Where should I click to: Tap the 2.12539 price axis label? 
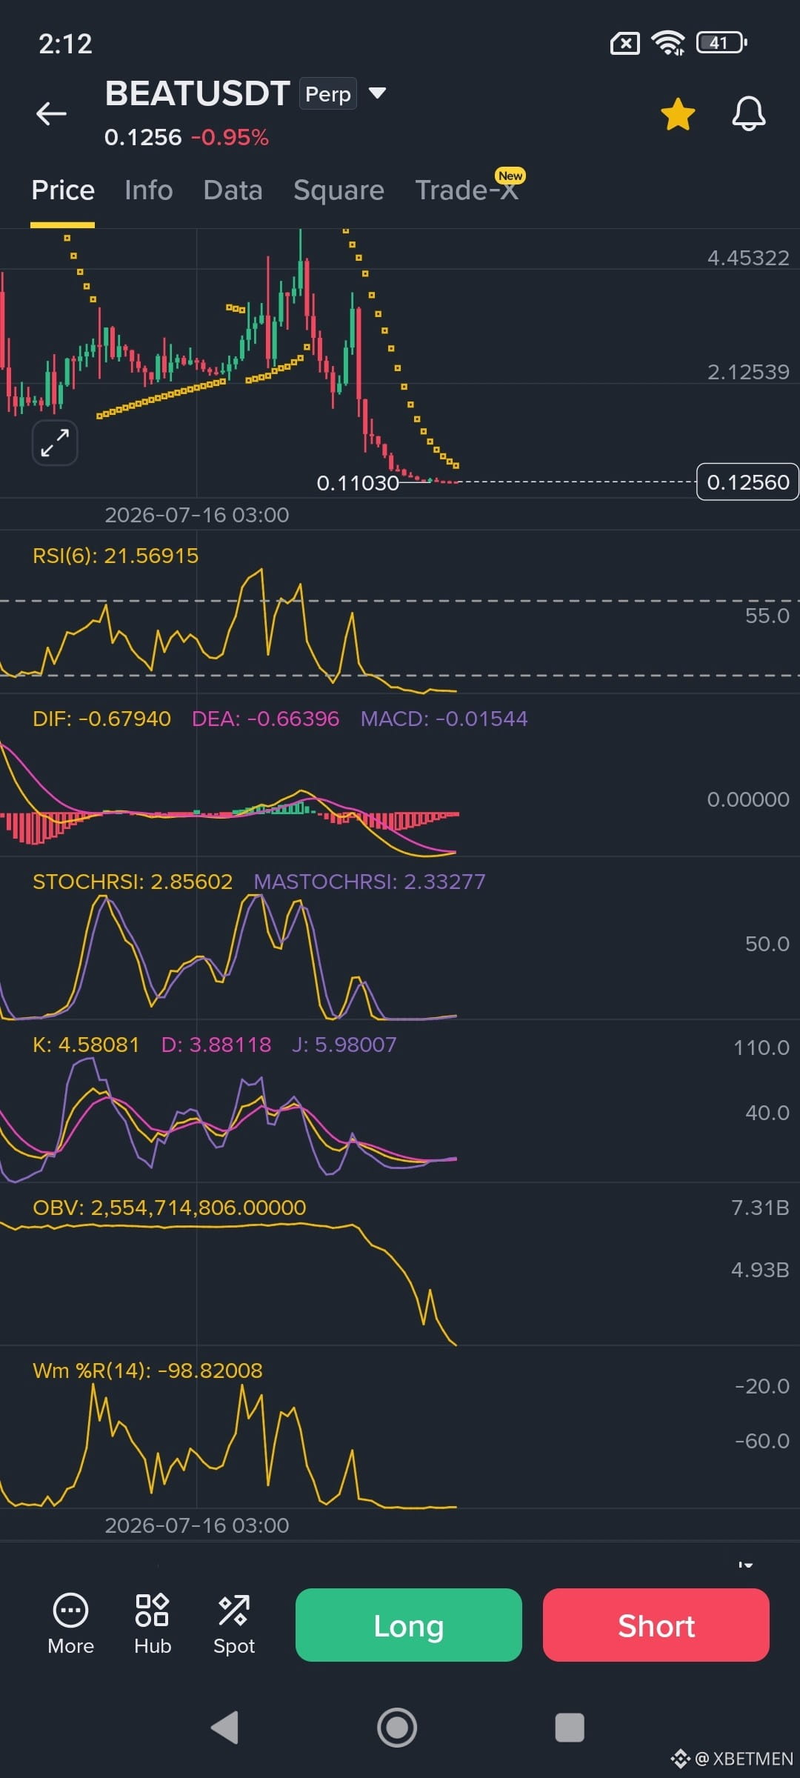coord(748,372)
